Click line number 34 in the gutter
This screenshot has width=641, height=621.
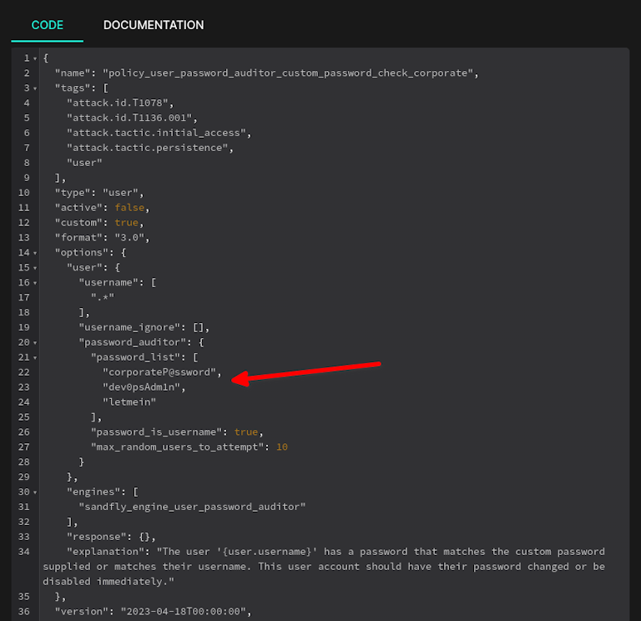point(25,552)
